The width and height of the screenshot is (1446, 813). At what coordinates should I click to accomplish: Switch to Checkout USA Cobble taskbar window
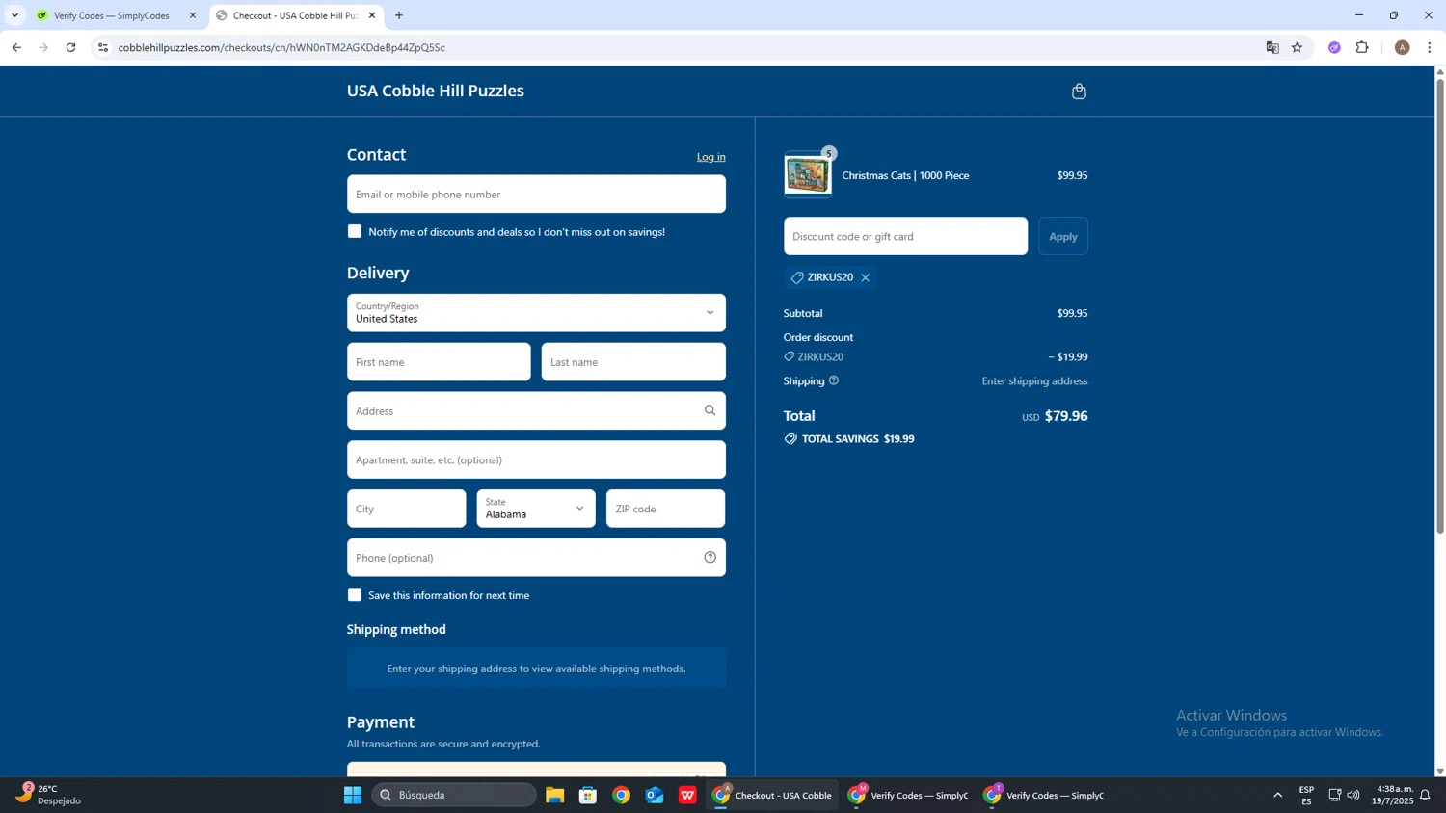(x=772, y=795)
